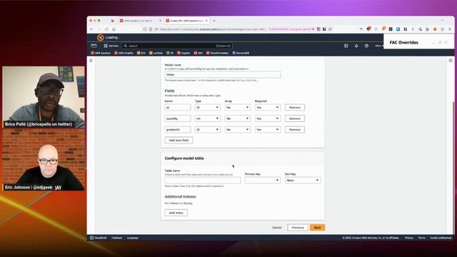This screenshot has width=457, height=257.
Task: Open EC2 favorite shortcut
Action: point(141,53)
